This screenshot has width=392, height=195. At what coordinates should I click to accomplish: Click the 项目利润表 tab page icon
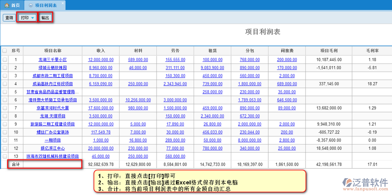(31, 5)
